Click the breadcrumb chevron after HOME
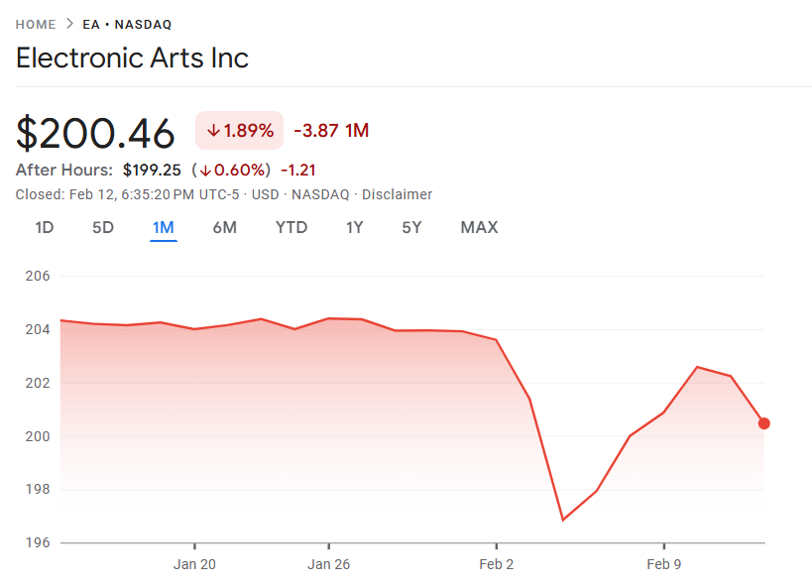 tap(70, 24)
